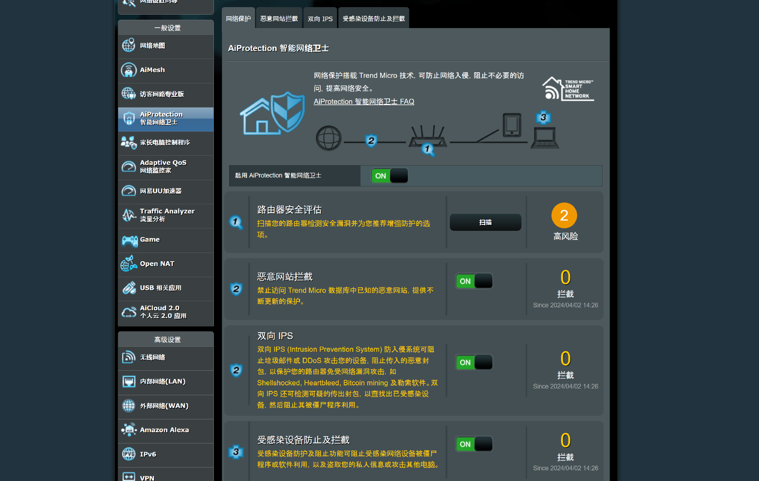
Task: Click the 网络地图 globe icon
Action: (x=128, y=45)
